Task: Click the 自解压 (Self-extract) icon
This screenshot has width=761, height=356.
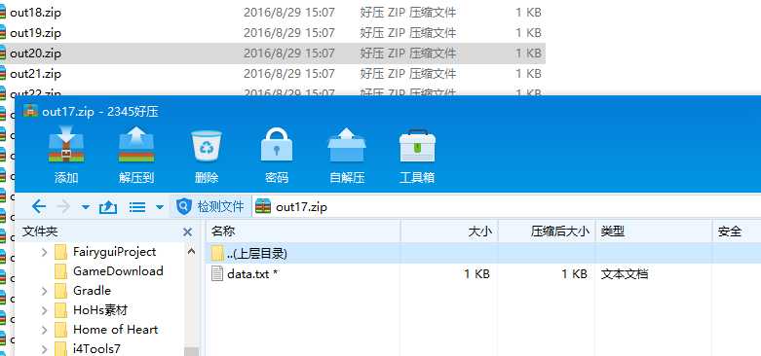Action: 347,145
